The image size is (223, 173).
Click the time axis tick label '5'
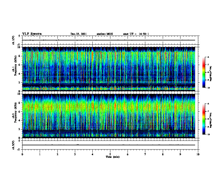point(110,154)
